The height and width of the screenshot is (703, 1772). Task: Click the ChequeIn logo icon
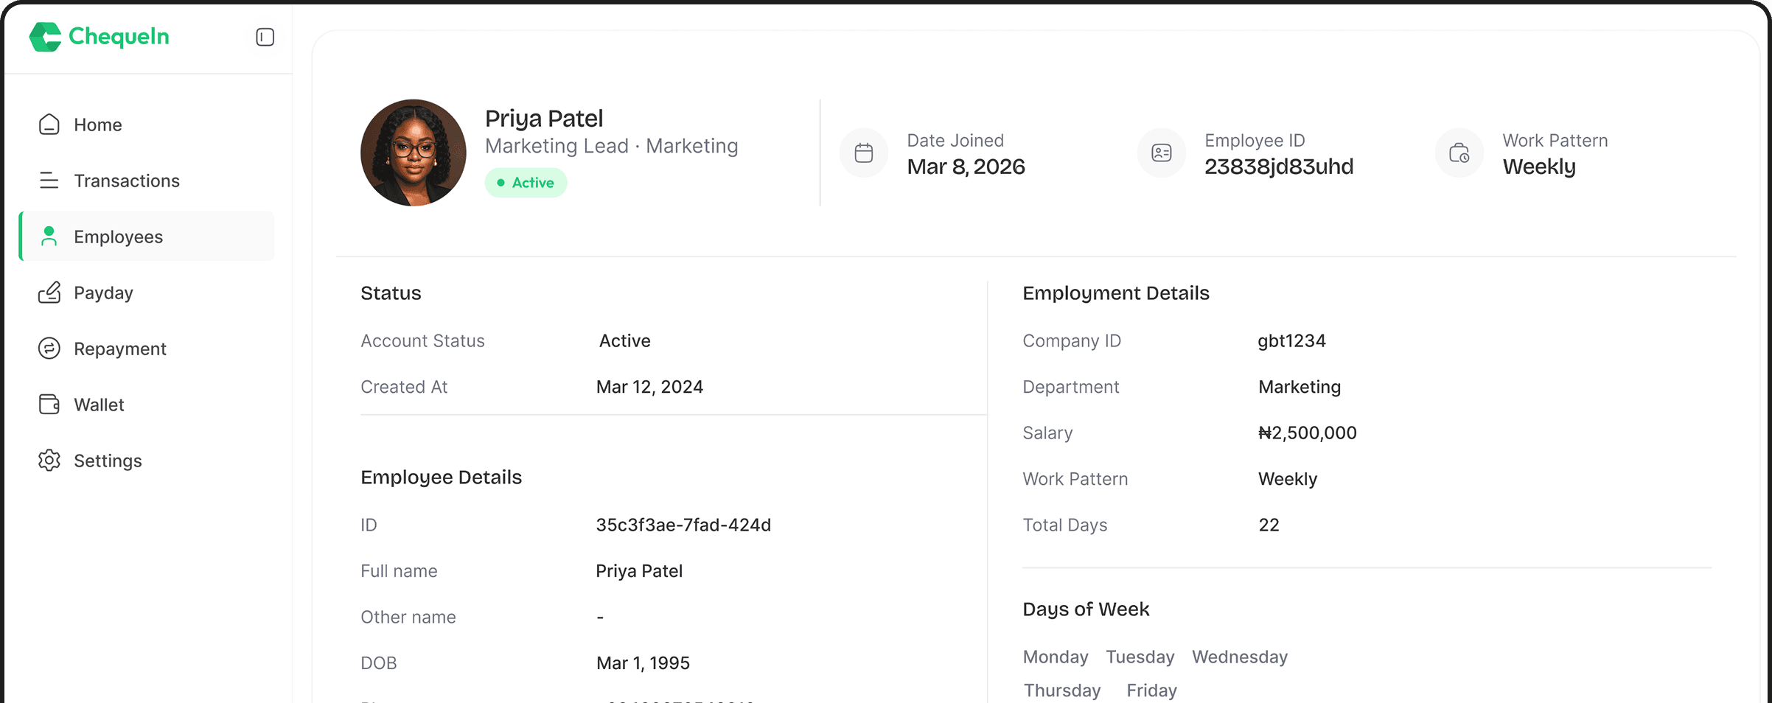point(45,37)
